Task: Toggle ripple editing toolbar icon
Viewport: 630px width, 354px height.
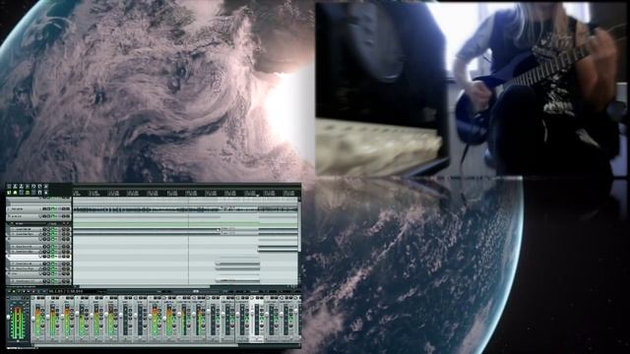Action: point(22,193)
